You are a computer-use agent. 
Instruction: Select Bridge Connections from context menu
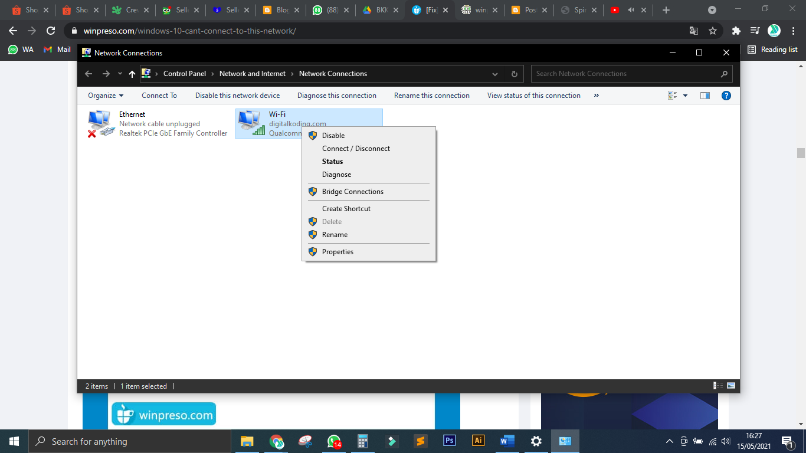(x=352, y=191)
